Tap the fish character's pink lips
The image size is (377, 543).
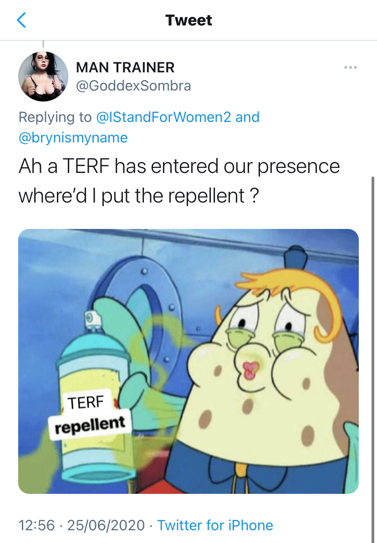tap(251, 370)
